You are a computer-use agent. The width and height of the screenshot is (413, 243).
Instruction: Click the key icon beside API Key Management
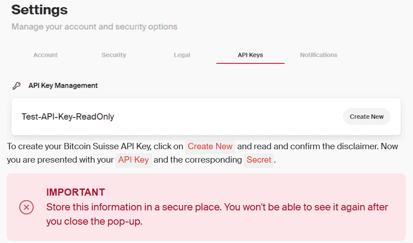17,86
